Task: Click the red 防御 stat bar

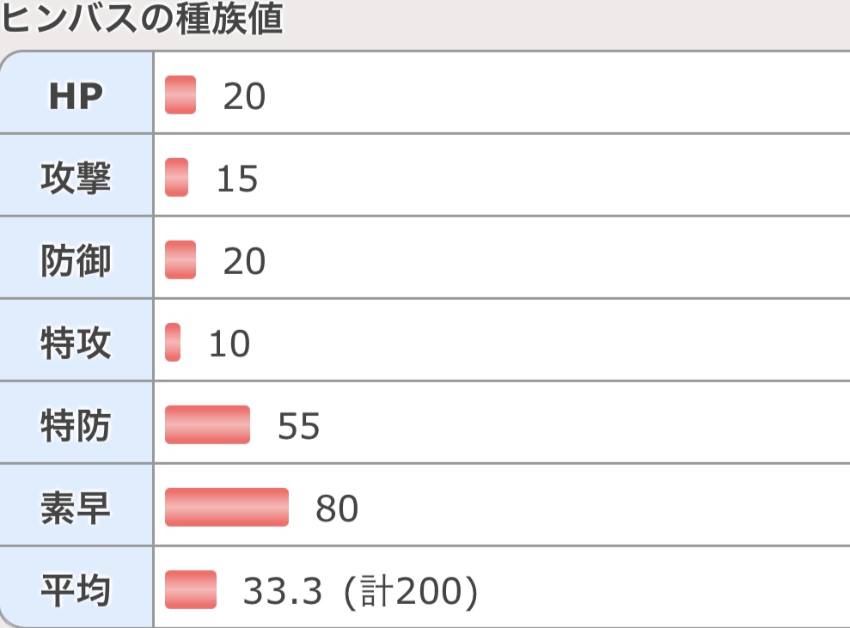Action: coord(180,259)
